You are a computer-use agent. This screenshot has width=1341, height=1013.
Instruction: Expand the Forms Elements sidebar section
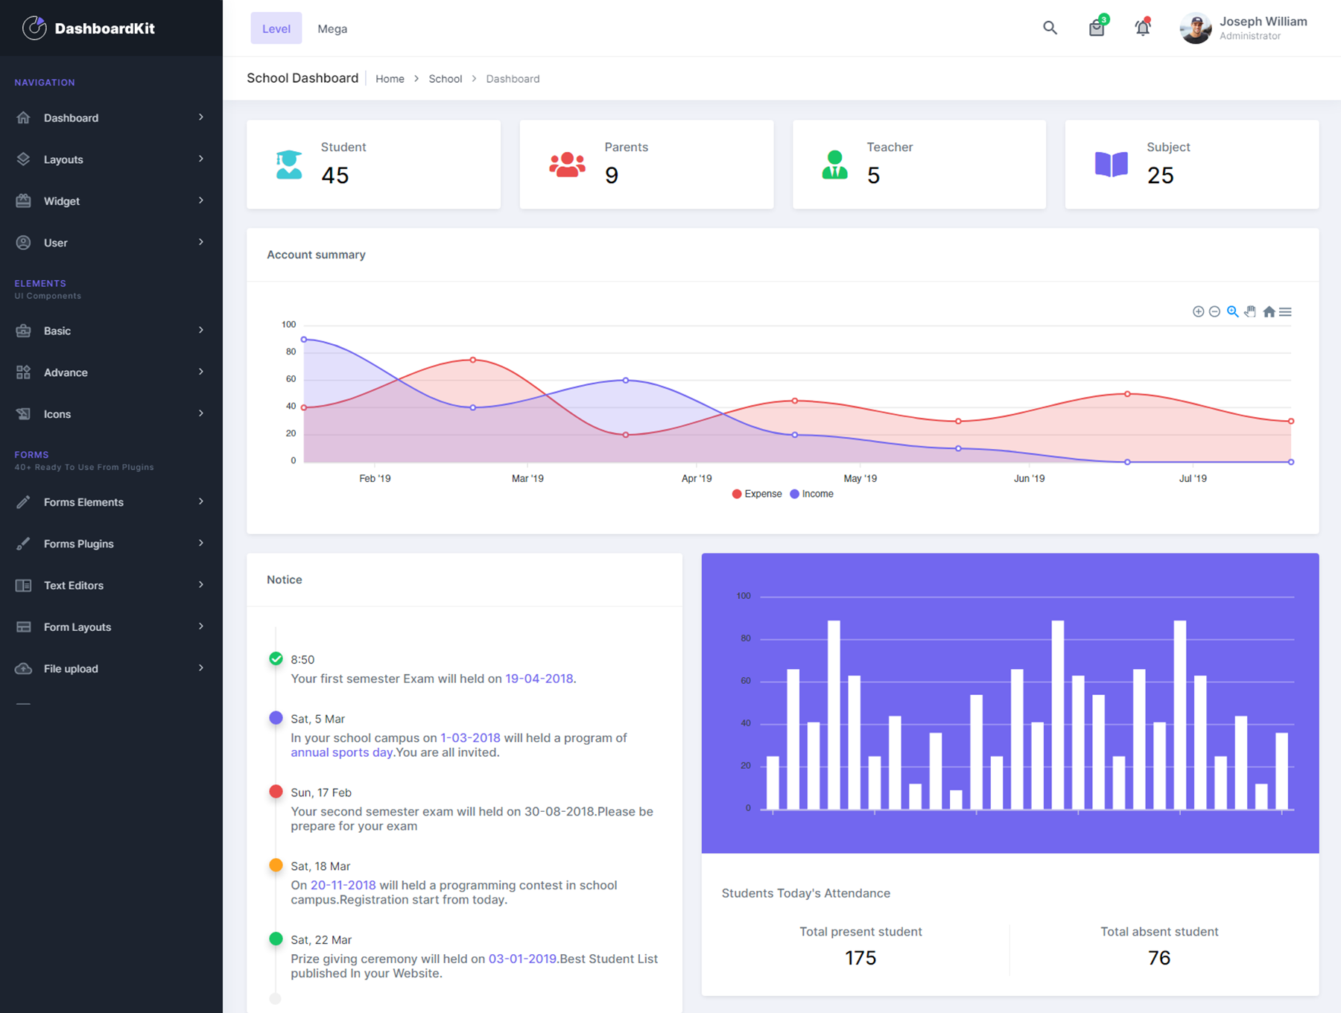tap(111, 501)
